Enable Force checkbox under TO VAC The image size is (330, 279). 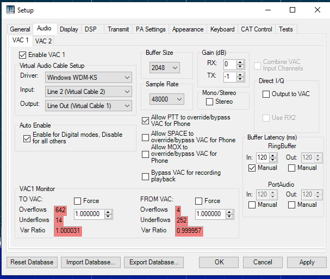77,201
